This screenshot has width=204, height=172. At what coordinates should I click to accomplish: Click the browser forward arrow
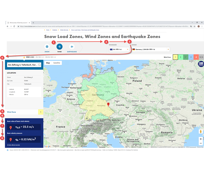click(11, 26)
